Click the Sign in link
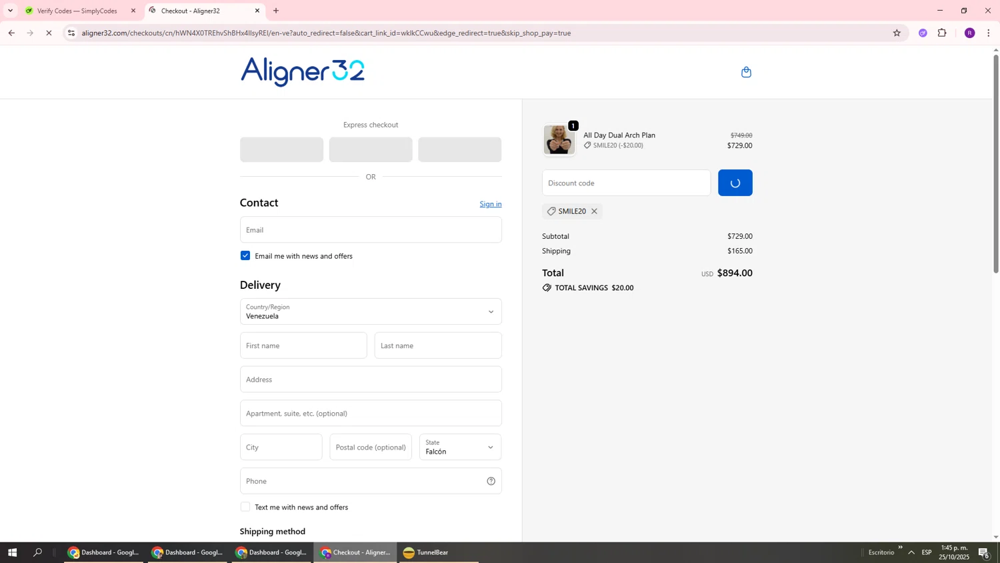This screenshot has width=1000, height=563. (x=491, y=204)
